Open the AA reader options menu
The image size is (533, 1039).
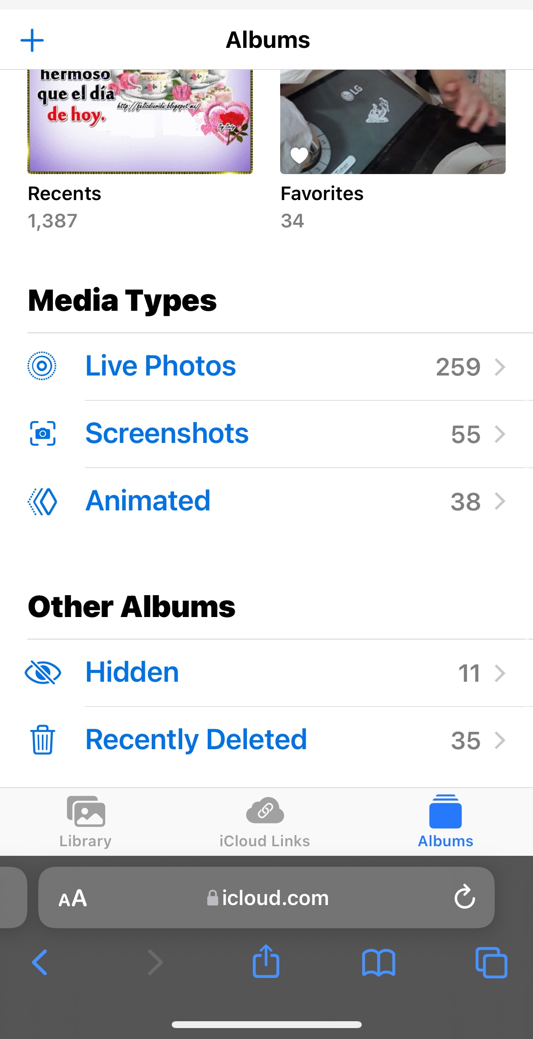[72, 898]
